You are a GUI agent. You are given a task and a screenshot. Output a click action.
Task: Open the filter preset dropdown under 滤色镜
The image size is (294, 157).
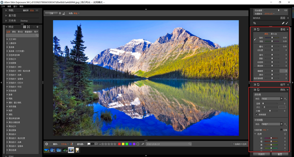click(272, 99)
